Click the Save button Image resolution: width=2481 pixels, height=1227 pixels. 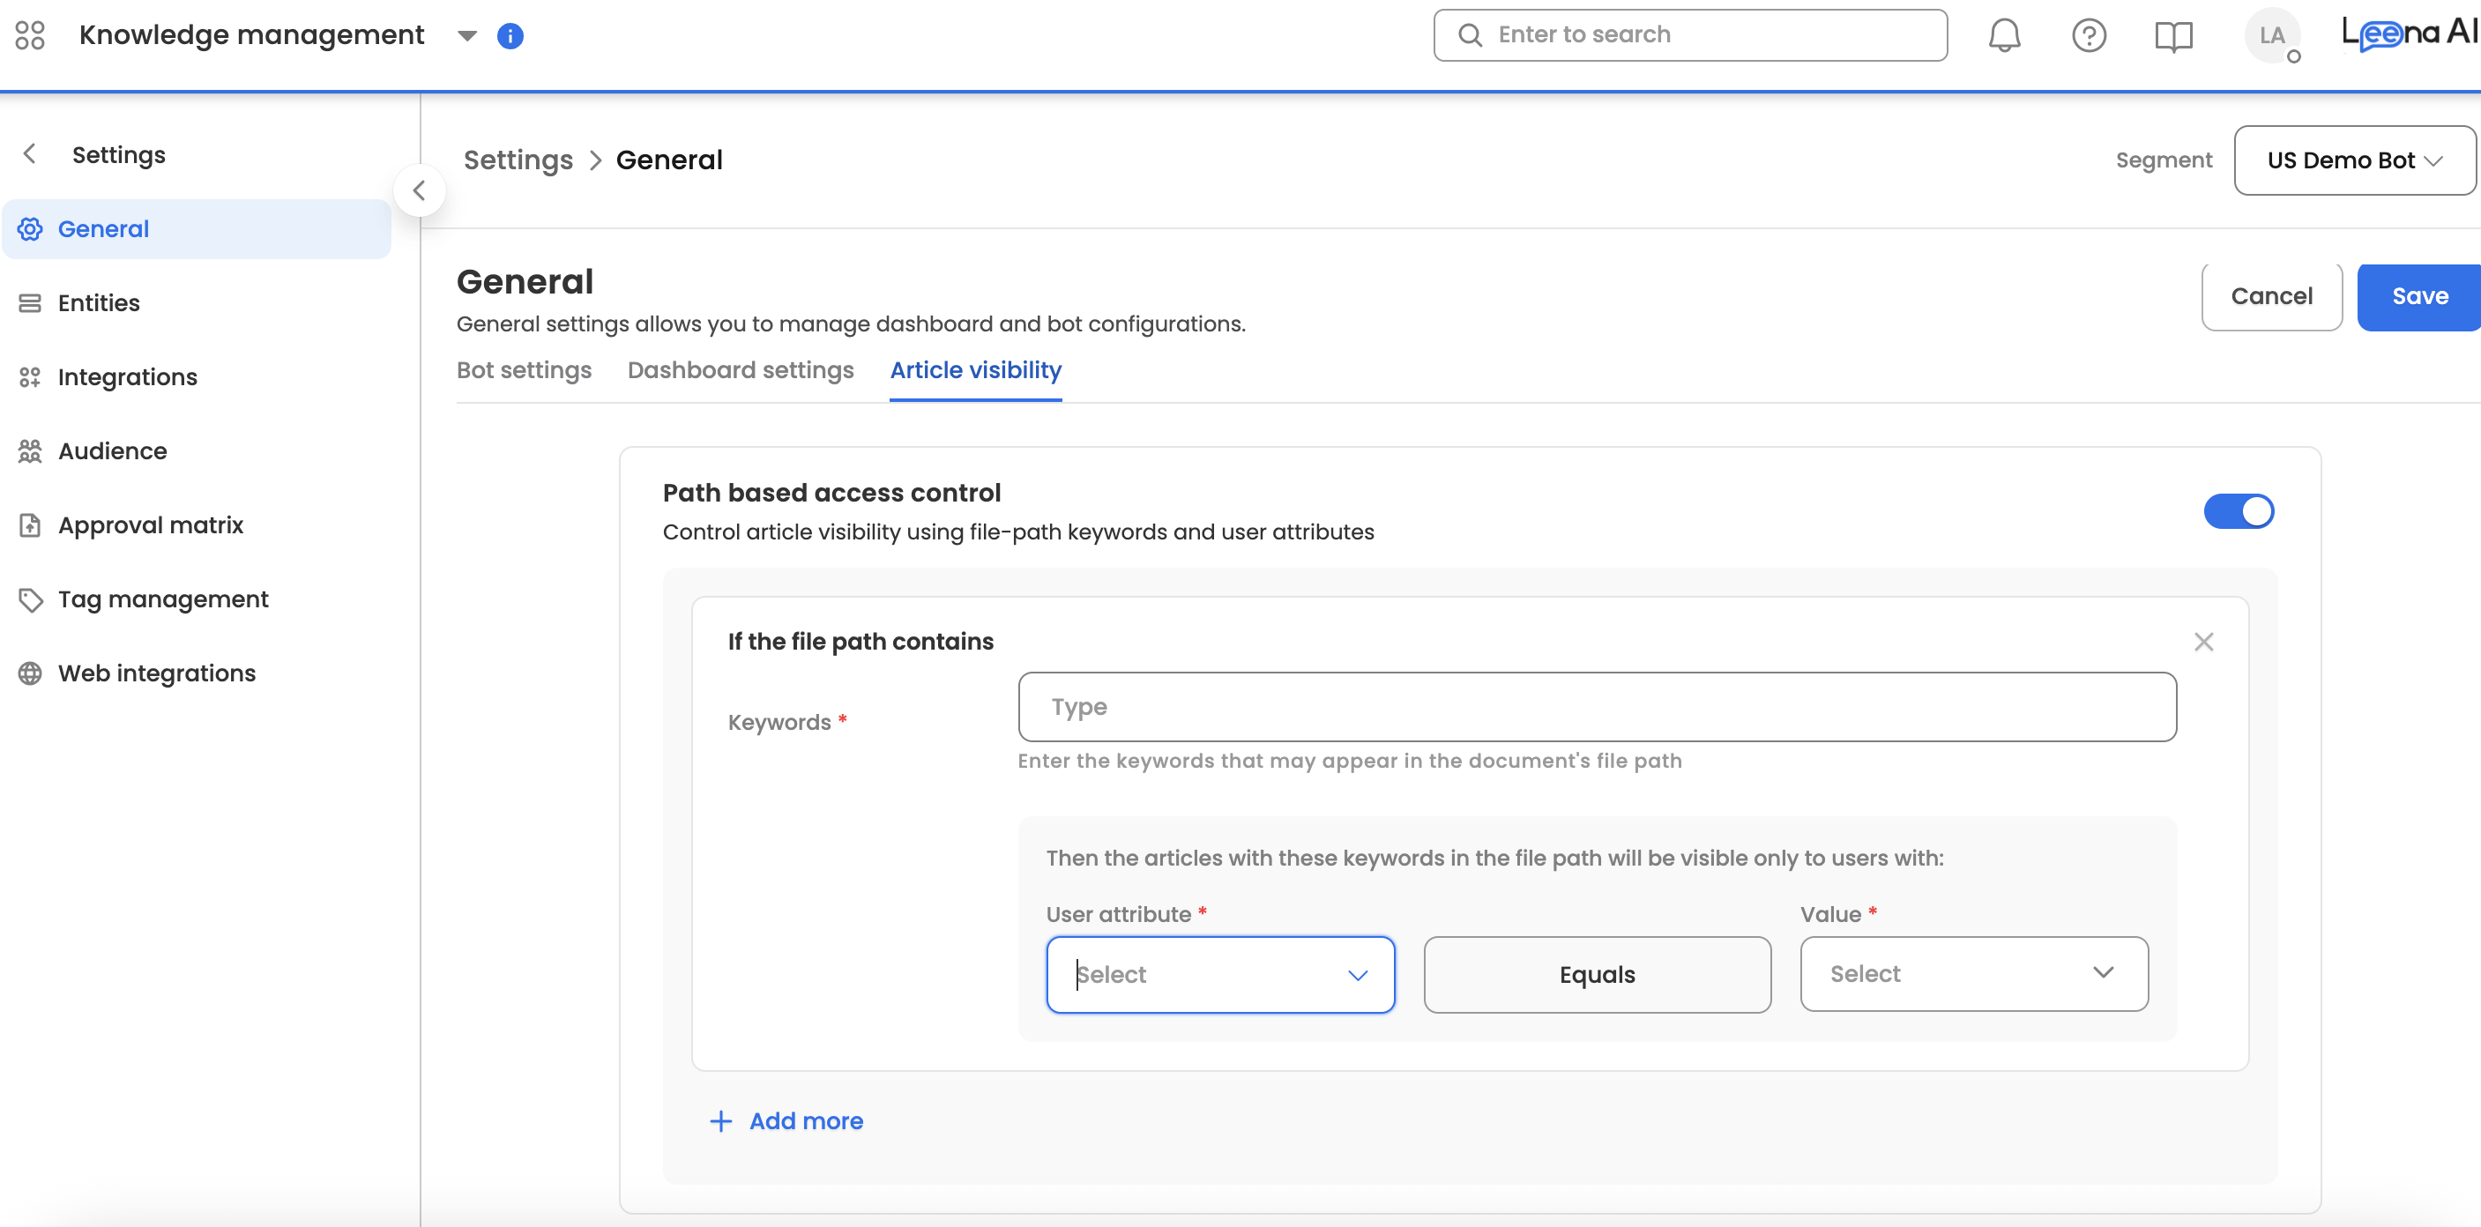[x=2418, y=297]
